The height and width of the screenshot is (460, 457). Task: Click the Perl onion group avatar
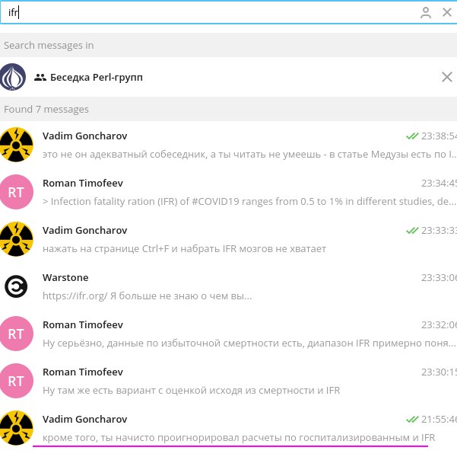point(13,77)
